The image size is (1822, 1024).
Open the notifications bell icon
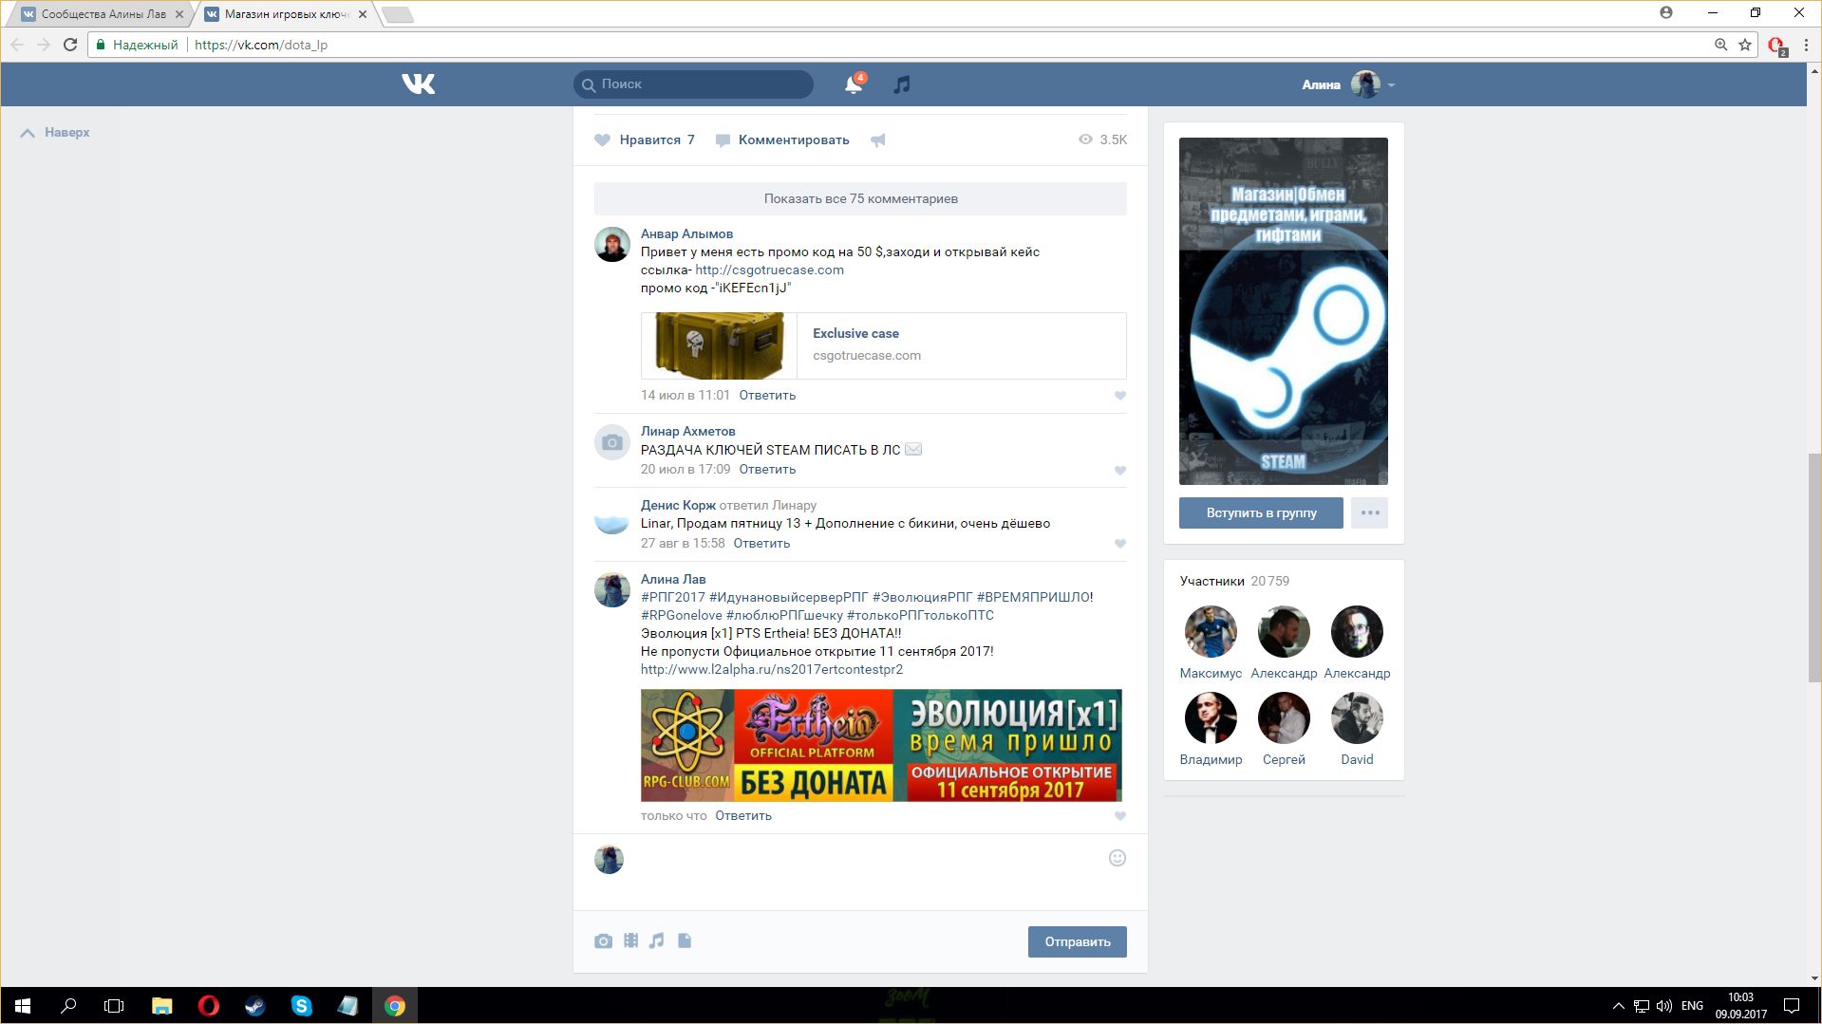[x=854, y=84]
